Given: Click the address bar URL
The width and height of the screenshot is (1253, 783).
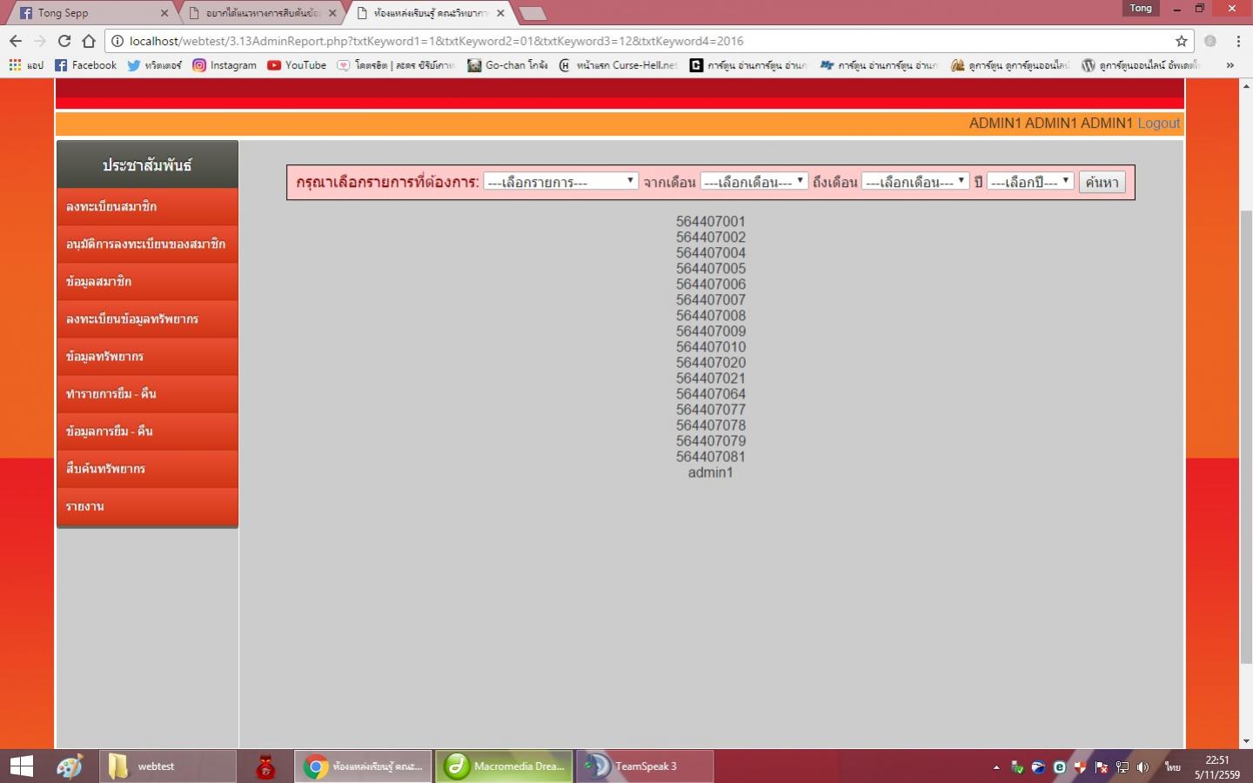Looking at the screenshot, I should [x=437, y=41].
